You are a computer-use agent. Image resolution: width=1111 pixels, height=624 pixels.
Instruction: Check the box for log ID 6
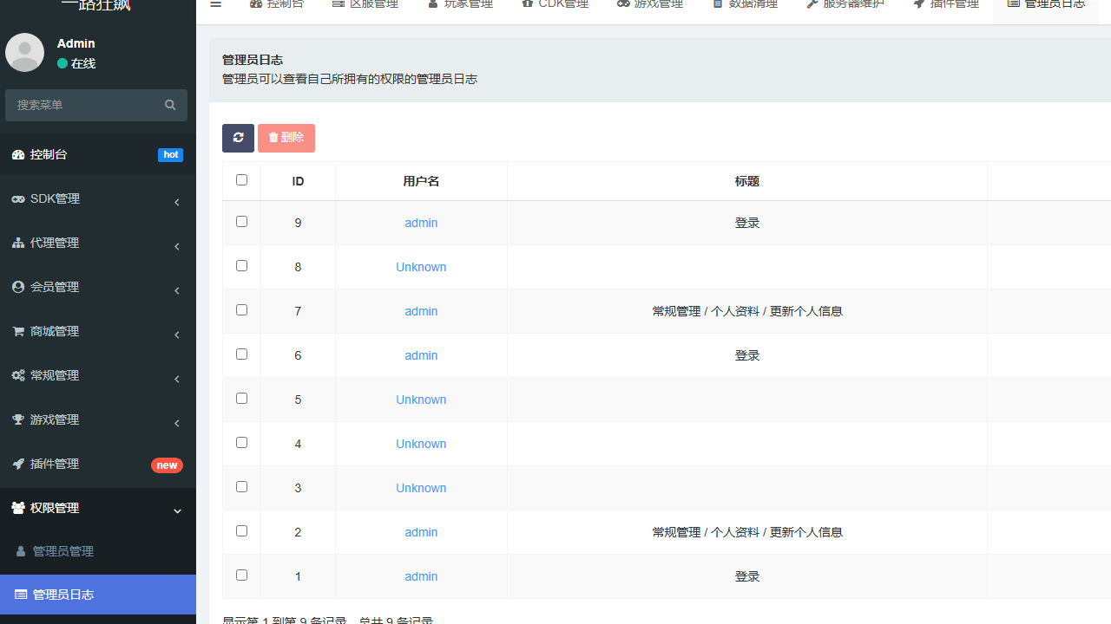[241, 354]
